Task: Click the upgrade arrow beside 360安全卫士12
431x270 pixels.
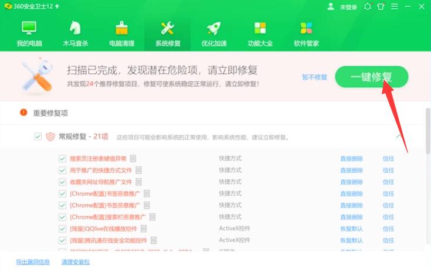Action: tap(57, 6)
